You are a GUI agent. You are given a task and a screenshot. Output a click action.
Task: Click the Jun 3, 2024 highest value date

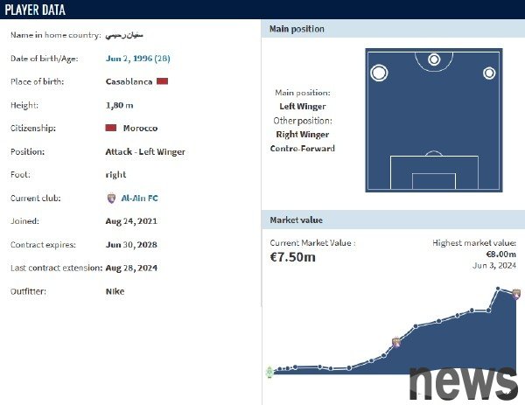pos(496,265)
